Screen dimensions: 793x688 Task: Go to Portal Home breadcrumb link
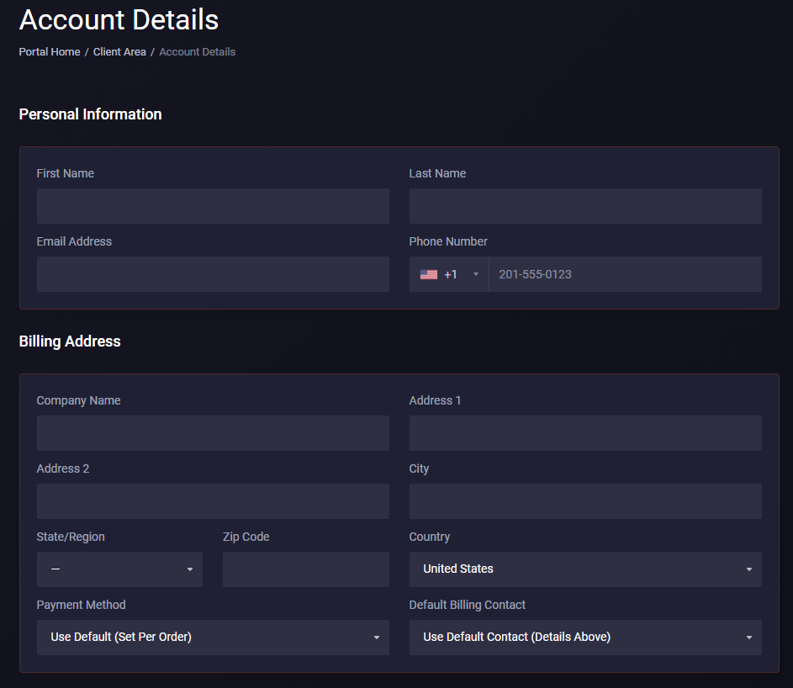[50, 52]
